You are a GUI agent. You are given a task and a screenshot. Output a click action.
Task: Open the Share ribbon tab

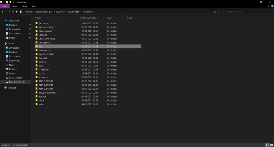[x=25, y=6]
